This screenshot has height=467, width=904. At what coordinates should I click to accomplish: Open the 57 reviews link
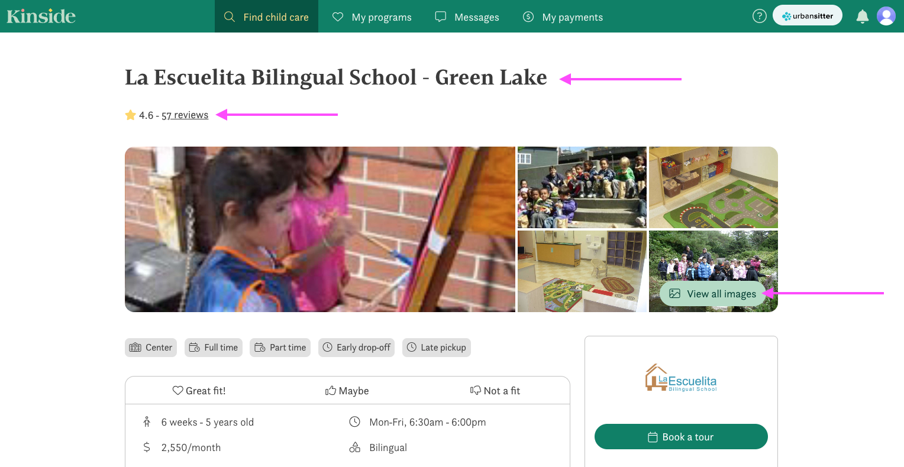coord(185,115)
